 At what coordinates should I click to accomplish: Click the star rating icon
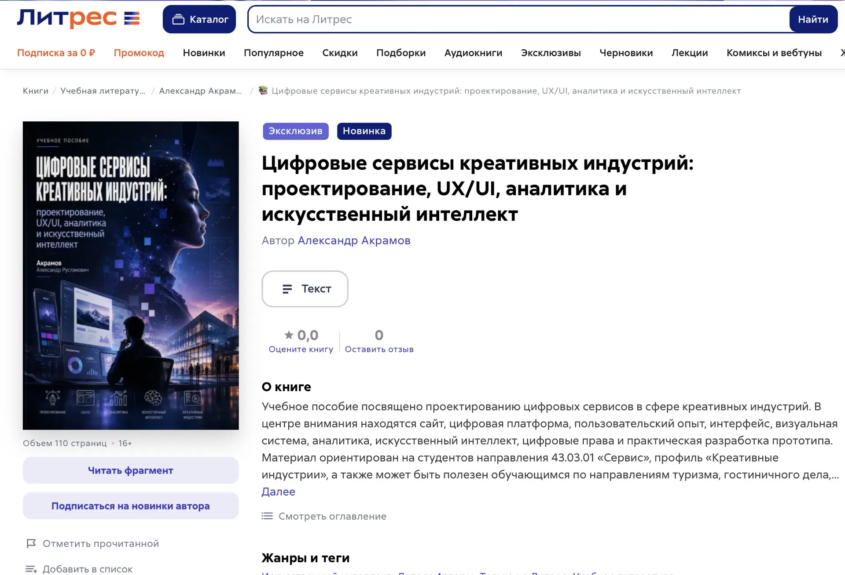(289, 335)
